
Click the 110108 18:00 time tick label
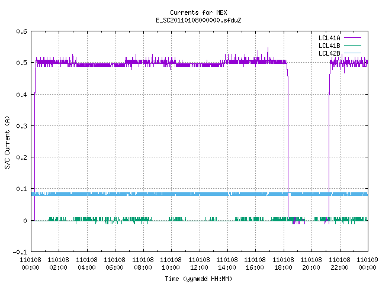point(283,264)
